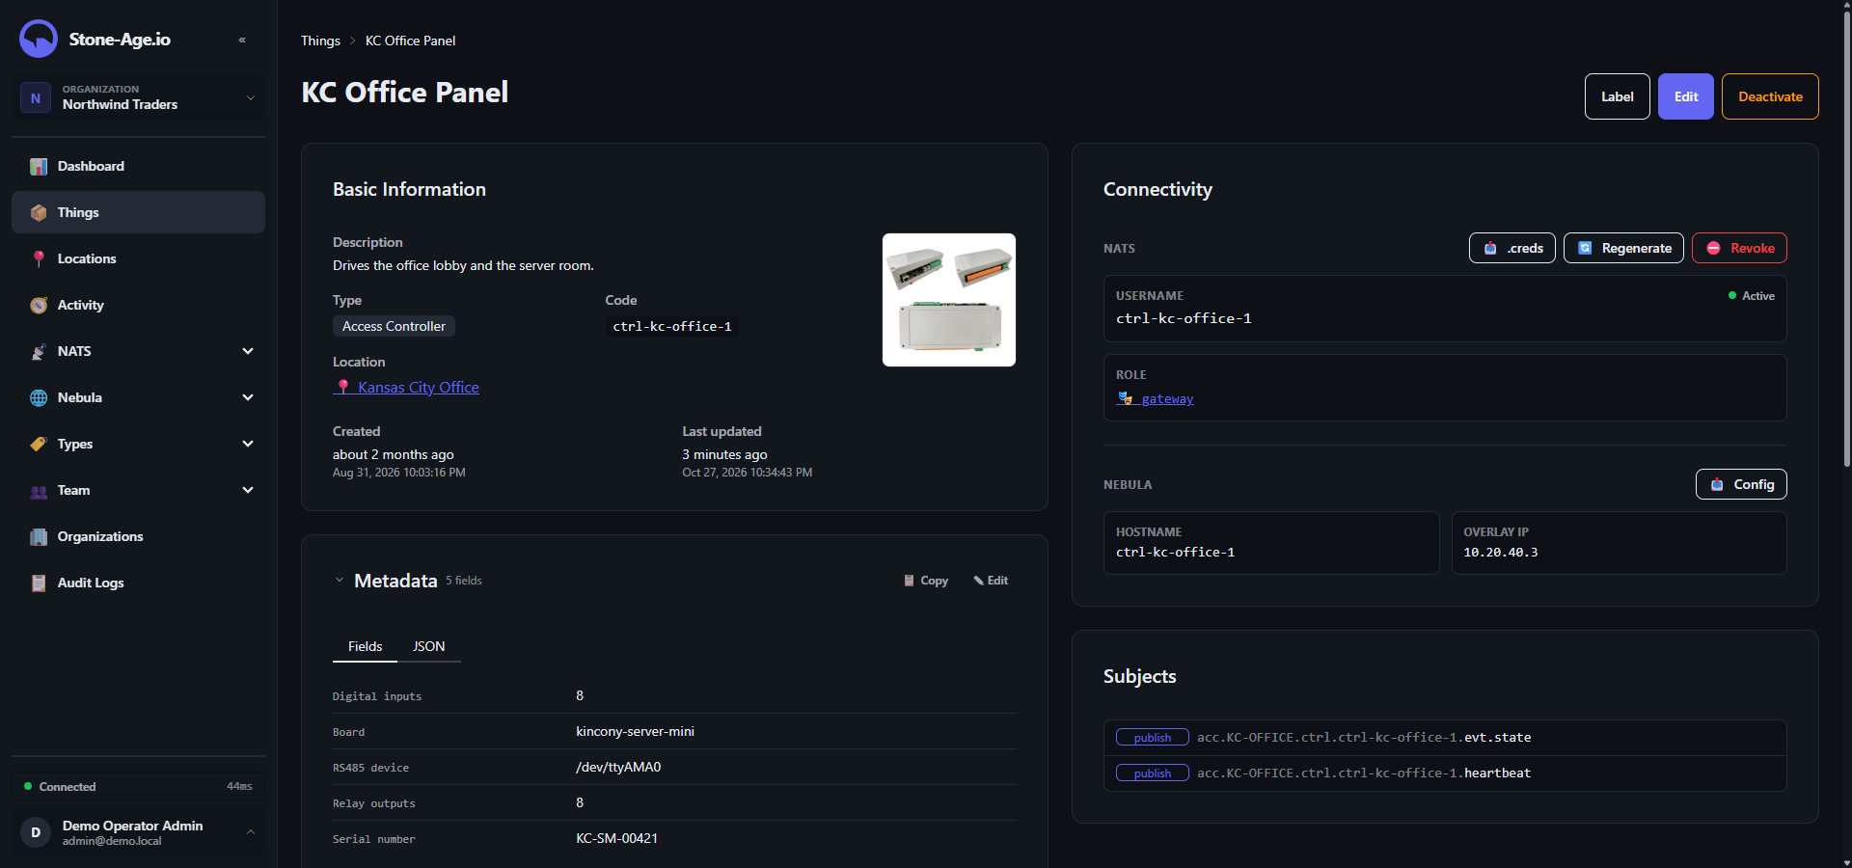Click the Label button
1852x868 pixels.
click(1618, 96)
